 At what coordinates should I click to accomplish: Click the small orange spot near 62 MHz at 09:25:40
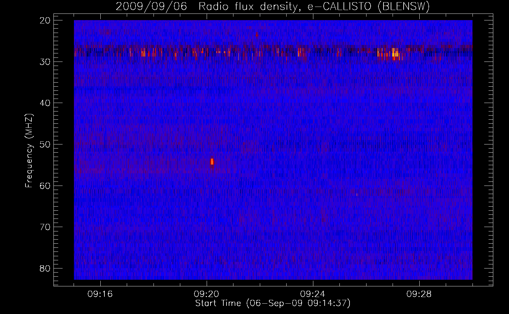click(x=357, y=195)
